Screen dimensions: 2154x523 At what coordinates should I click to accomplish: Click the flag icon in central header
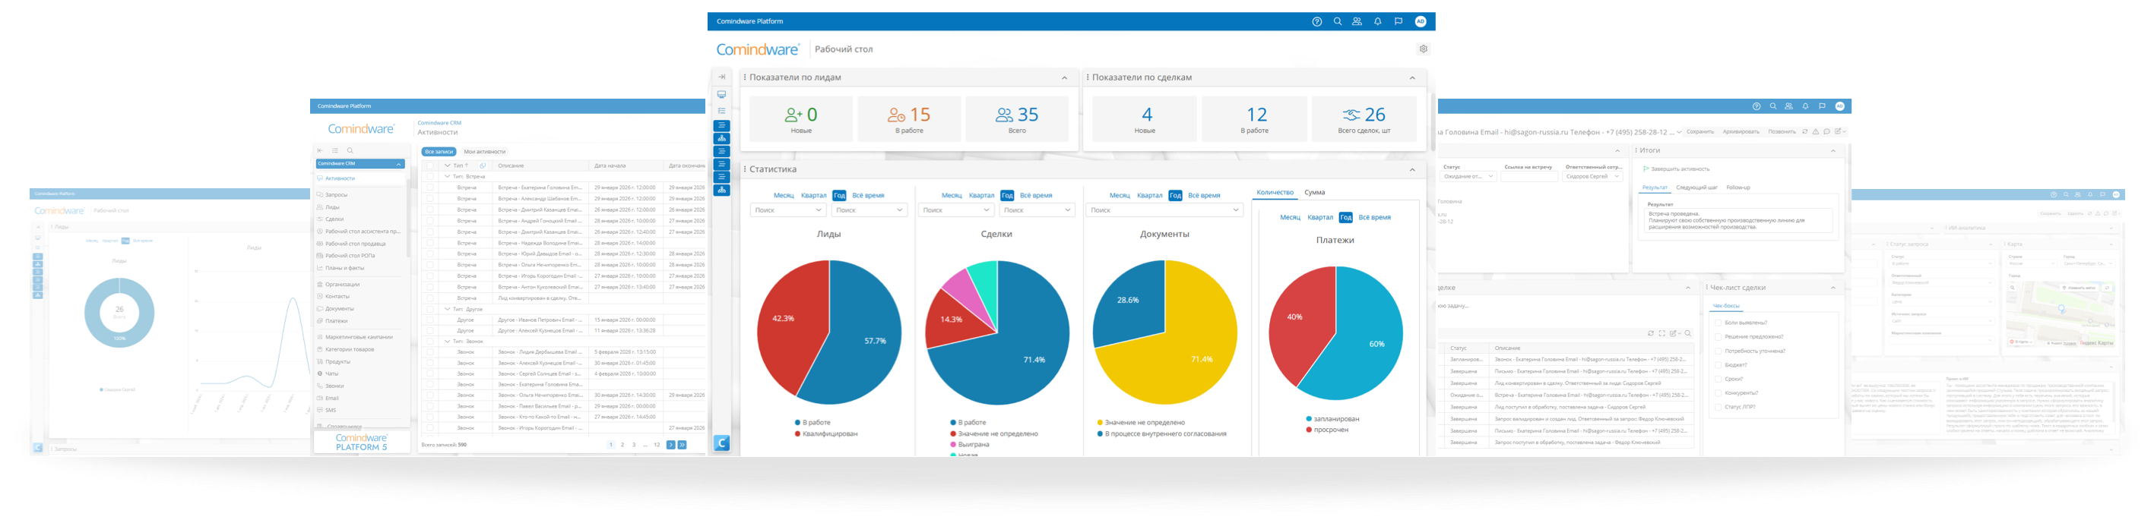pos(1398,22)
